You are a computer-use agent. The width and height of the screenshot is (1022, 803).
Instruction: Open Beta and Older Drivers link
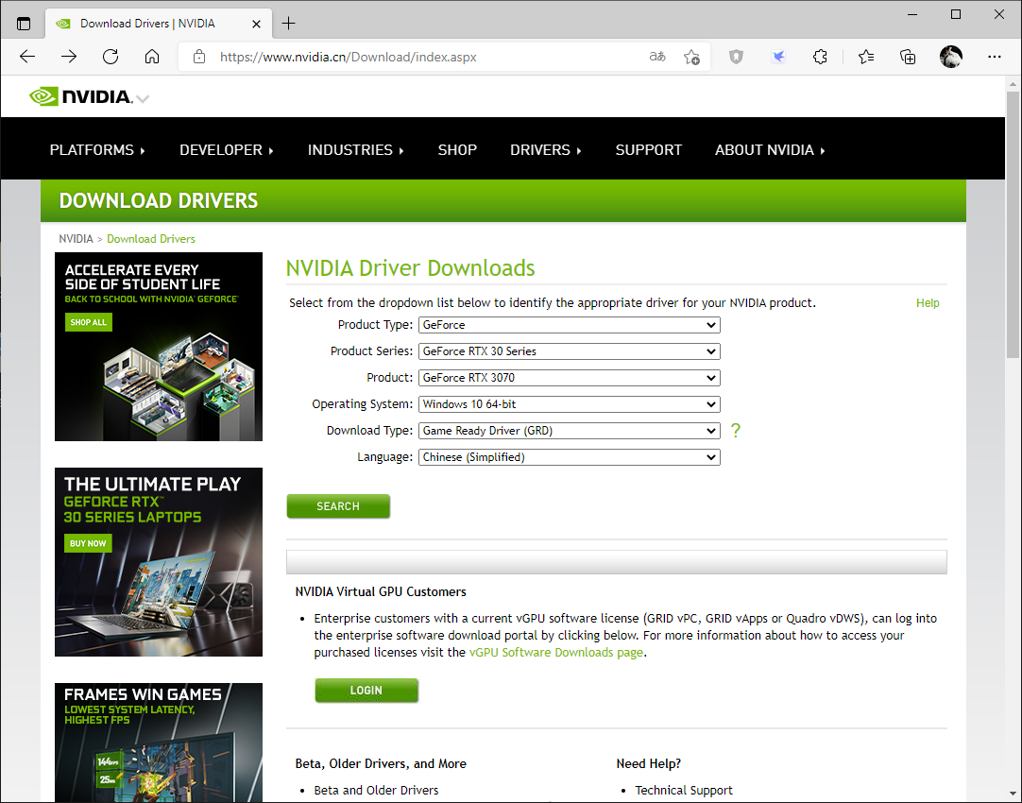tap(376, 790)
